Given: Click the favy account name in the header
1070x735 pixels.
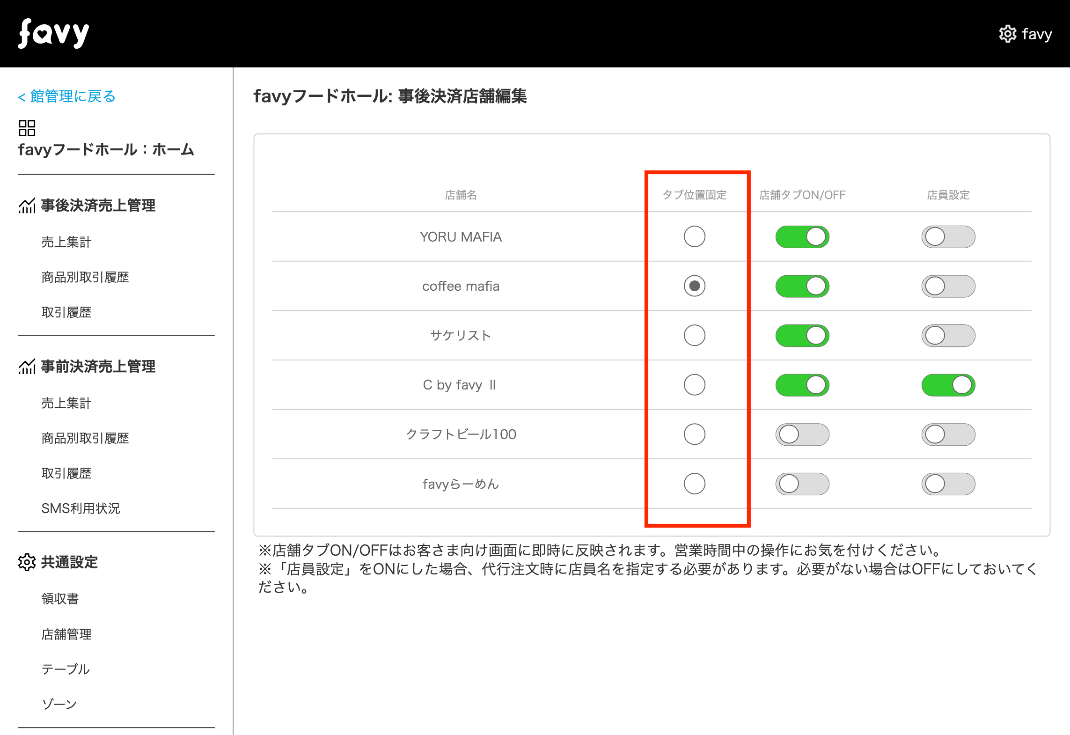Looking at the screenshot, I should coord(1037,34).
